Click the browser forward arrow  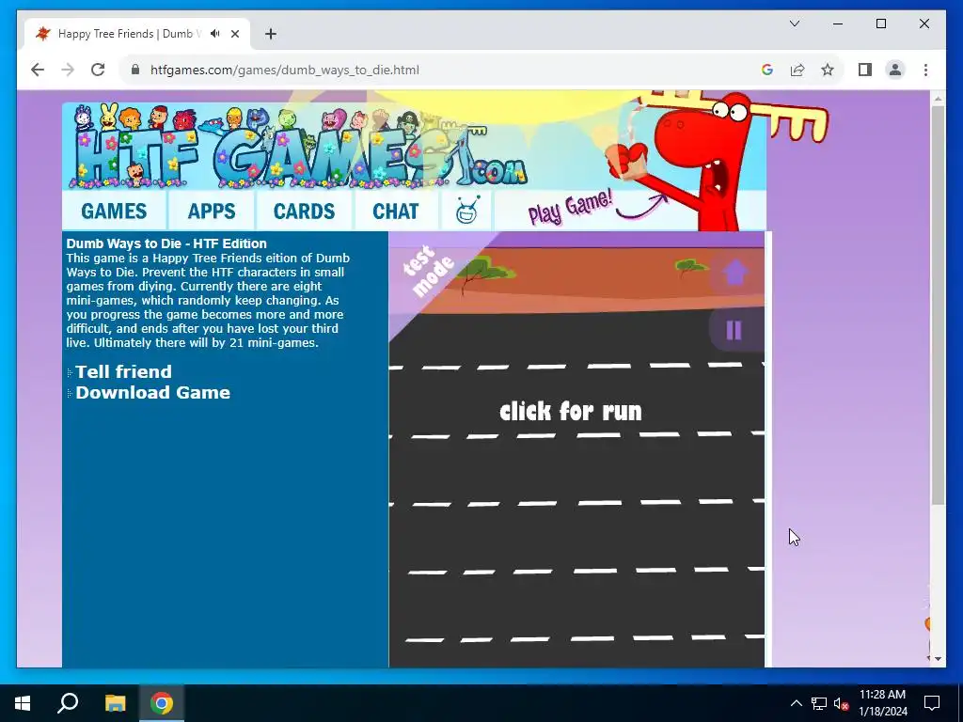pos(68,70)
